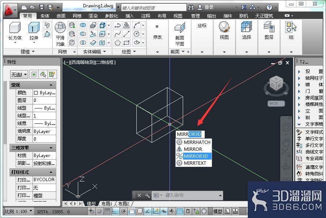The image size is (326, 218).
Task: Toggle polar tracking in status bar
Action: (x=124, y=211)
